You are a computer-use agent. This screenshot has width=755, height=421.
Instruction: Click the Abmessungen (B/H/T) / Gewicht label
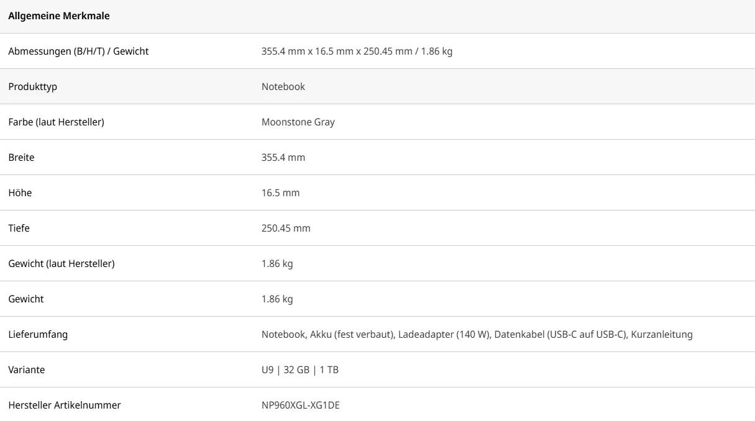[78, 52]
